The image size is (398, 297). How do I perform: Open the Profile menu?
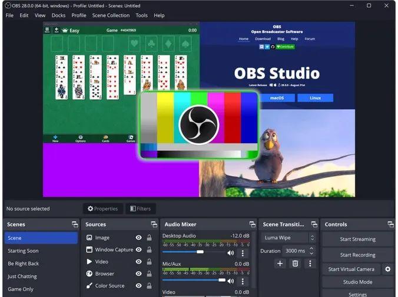pos(79,15)
